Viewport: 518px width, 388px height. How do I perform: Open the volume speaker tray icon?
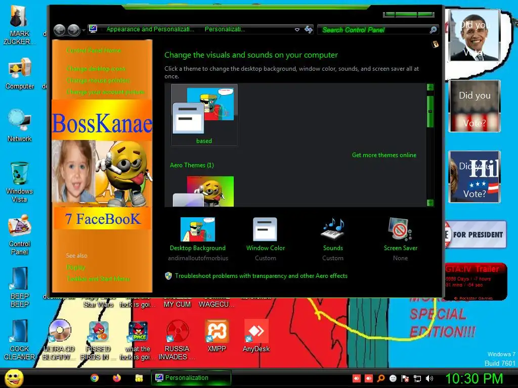(x=429, y=378)
